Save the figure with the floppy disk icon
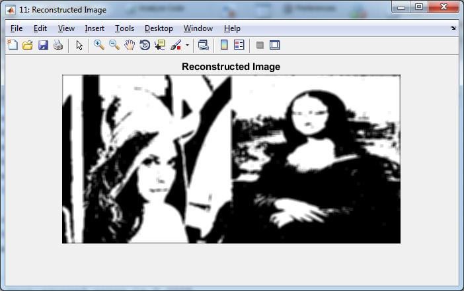This screenshot has width=464, height=291. point(43,46)
